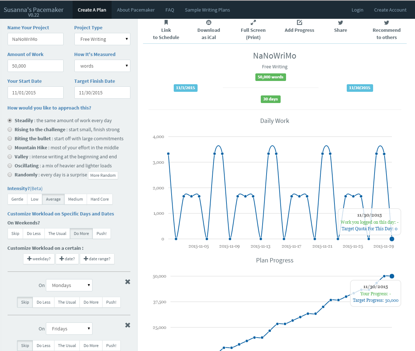The height and width of the screenshot is (351, 415).
Task: Choose Do Less on weekends
Action: (x=34, y=234)
